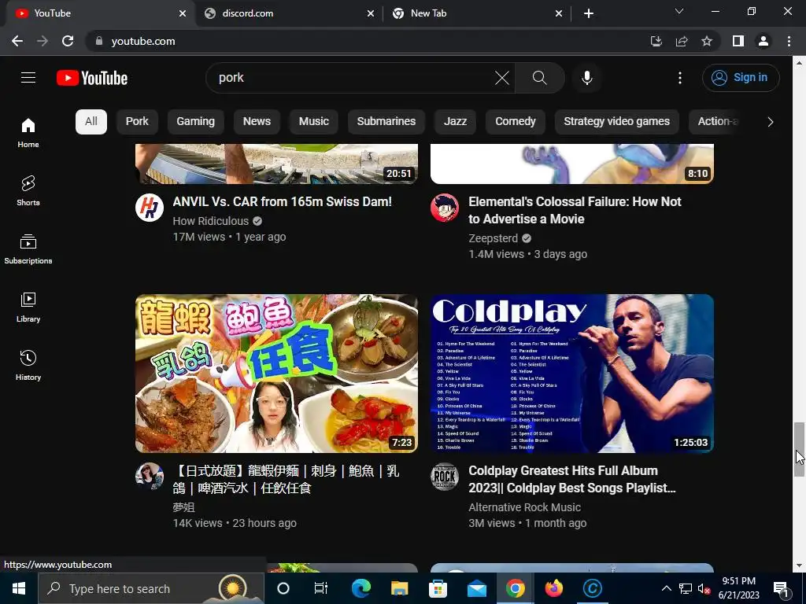The height and width of the screenshot is (604, 806).
Task: Click the install app icon in address bar
Action: click(656, 41)
